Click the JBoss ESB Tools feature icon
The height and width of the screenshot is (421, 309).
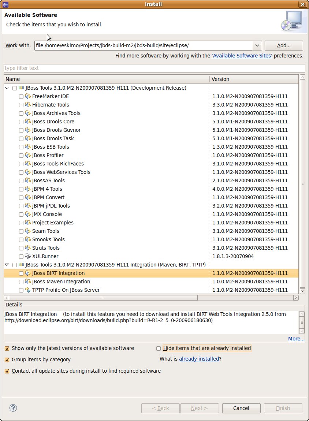coord(28,146)
